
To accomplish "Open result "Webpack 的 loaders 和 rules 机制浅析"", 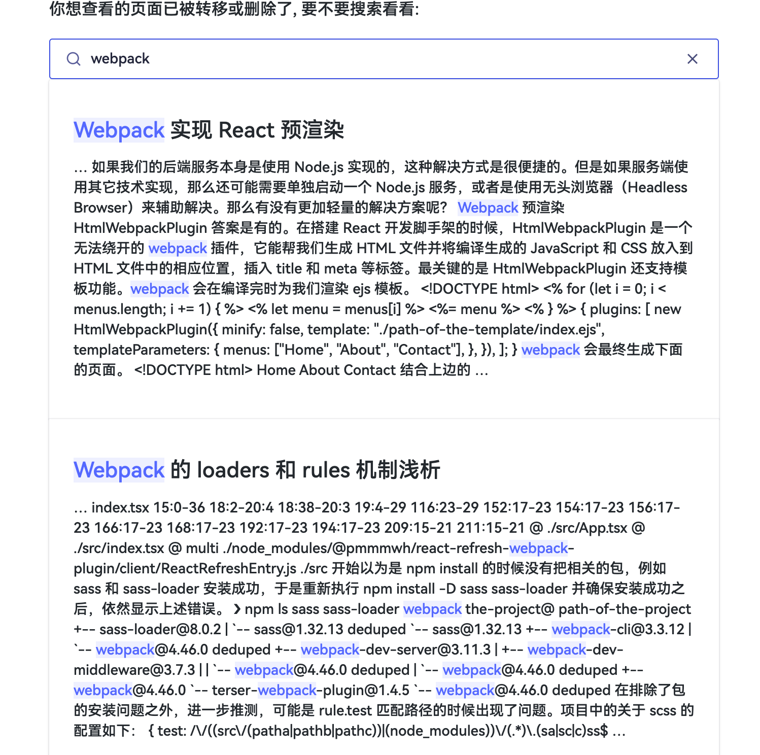I will point(257,470).
